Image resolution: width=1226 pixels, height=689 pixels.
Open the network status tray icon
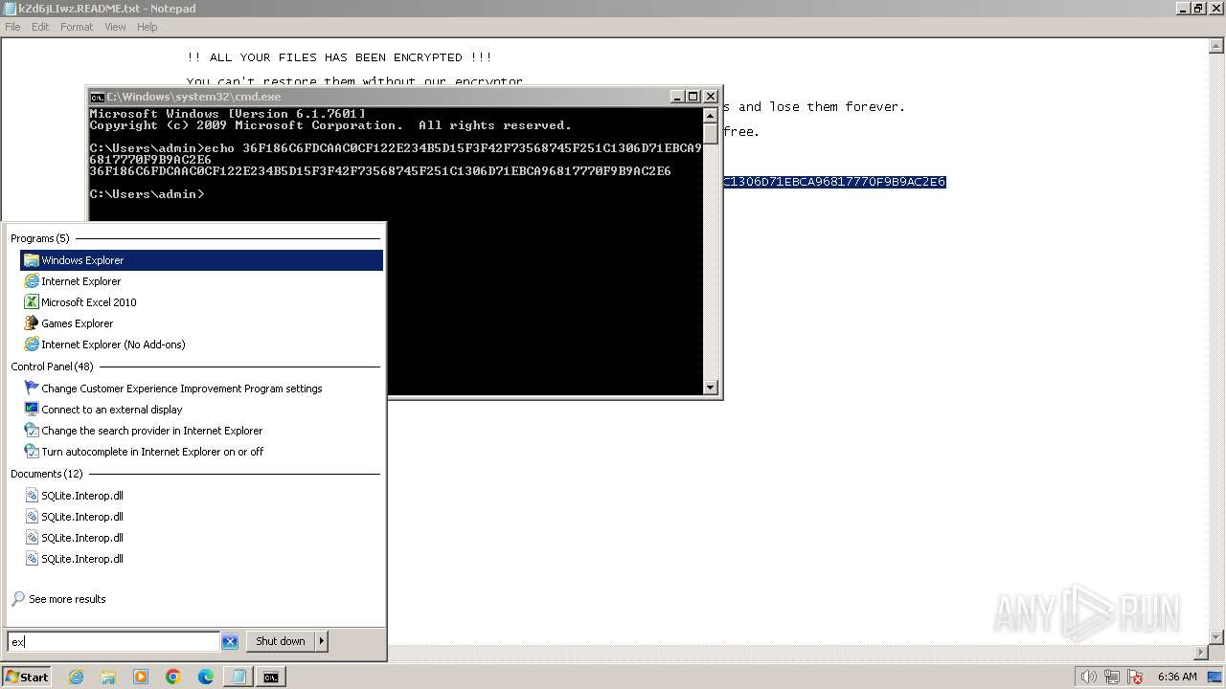coord(1111,677)
